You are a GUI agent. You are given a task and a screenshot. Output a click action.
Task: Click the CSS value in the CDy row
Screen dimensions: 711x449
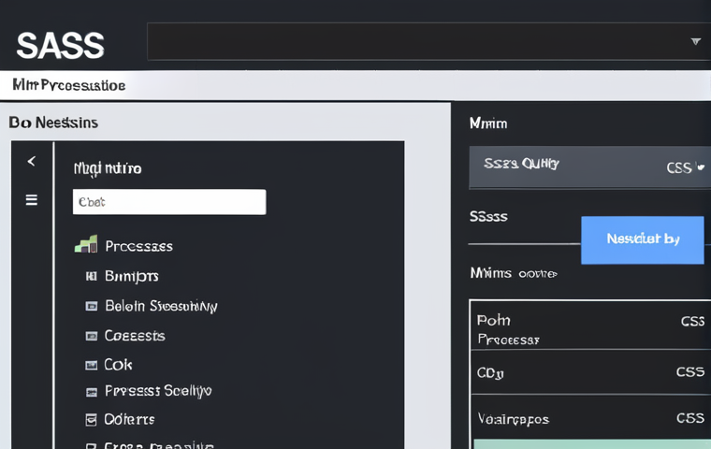(x=690, y=372)
